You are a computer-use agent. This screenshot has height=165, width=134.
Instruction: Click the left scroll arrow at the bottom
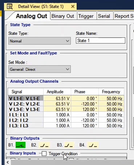click(8, 162)
